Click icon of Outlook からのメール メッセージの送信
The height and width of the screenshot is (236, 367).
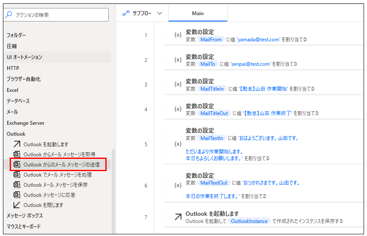pyautogui.click(x=17, y=164)
